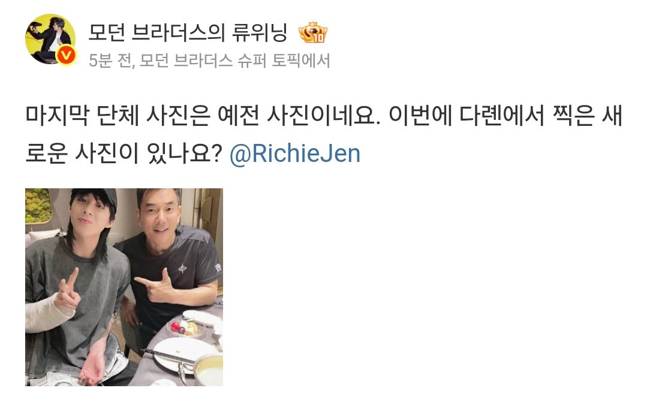Click the small fruit dish in photo

(186, 329)
